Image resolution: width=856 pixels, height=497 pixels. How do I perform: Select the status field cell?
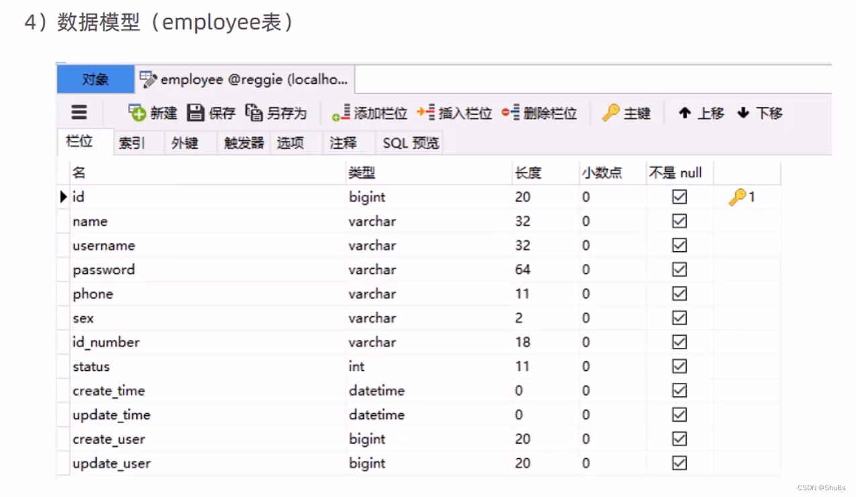207,366
